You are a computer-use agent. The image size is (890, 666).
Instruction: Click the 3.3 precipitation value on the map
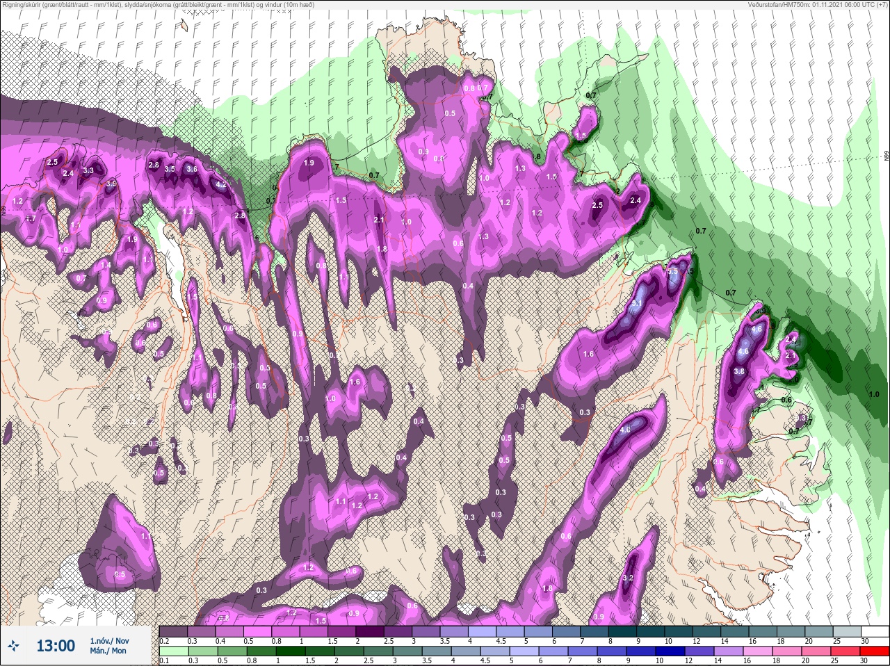click(88, 170)
